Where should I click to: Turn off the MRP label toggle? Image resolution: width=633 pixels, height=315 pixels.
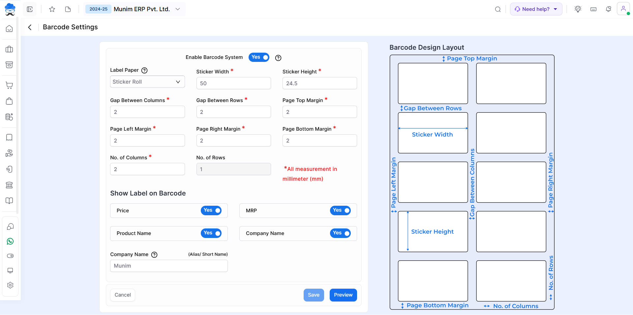click(340, 211)
